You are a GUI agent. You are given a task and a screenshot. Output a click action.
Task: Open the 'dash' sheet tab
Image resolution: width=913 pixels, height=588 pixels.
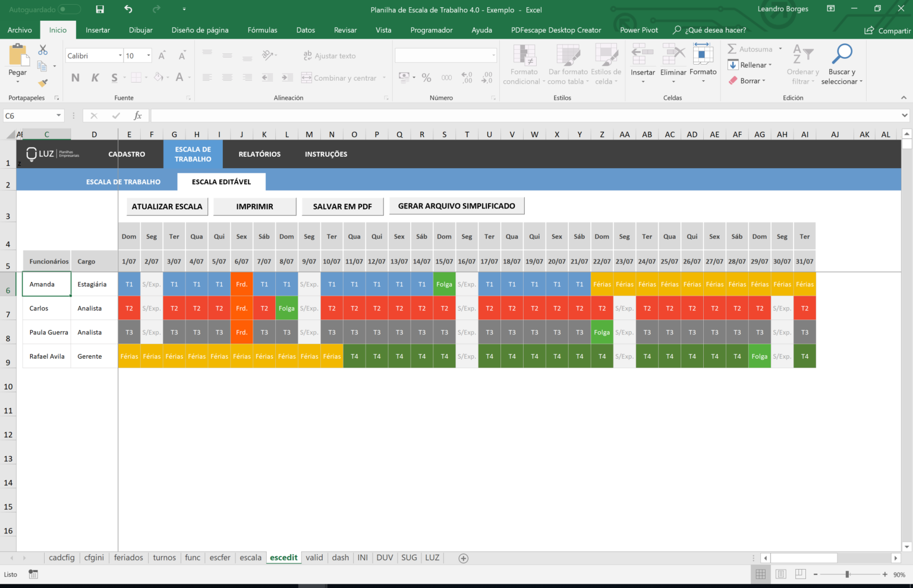(x=340, y=558)
